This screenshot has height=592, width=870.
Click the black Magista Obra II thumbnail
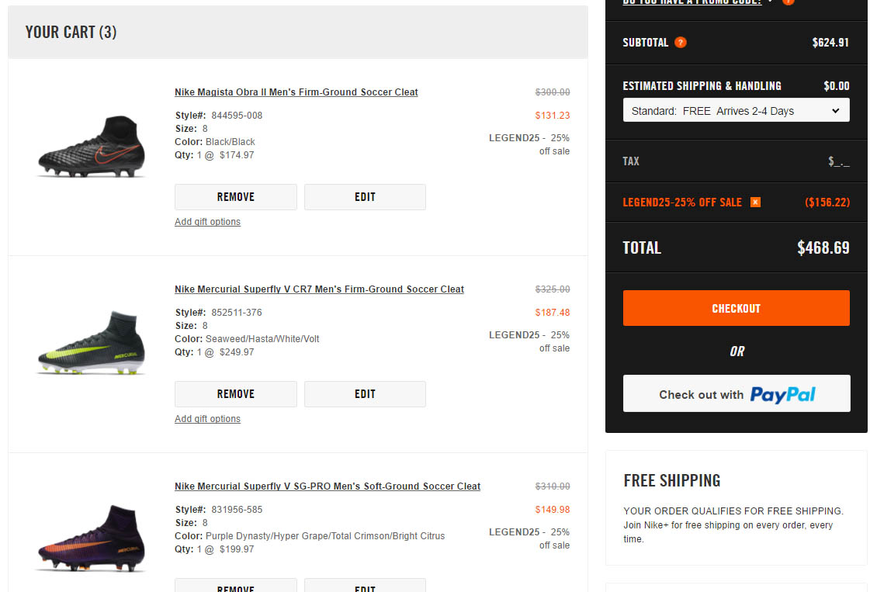[x=91, y=145]
